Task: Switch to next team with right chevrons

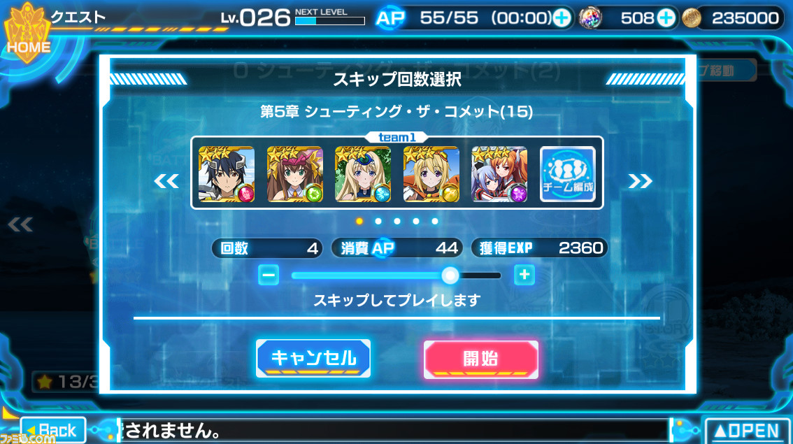Action: pyautogui.click(x=641, y=180)
